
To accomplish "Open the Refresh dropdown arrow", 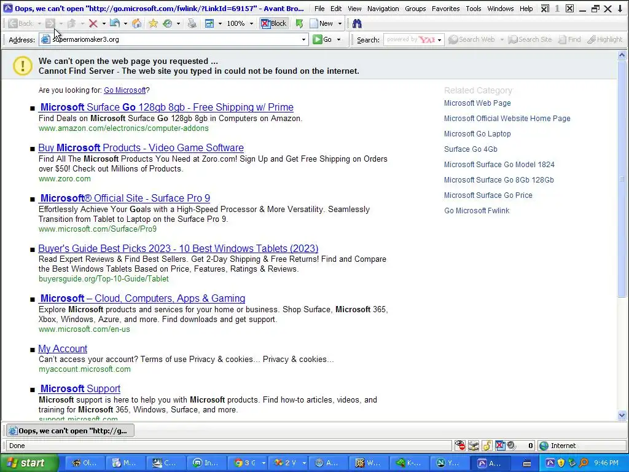I will 125,24.
